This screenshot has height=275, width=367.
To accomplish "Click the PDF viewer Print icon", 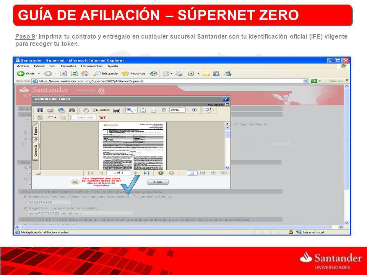I will tap(50, 110).
